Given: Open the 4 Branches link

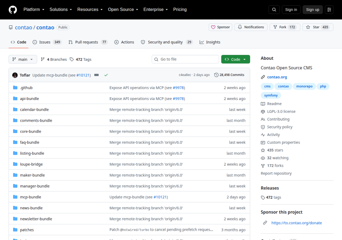Looking at the screenshot, I should [54, 59].
